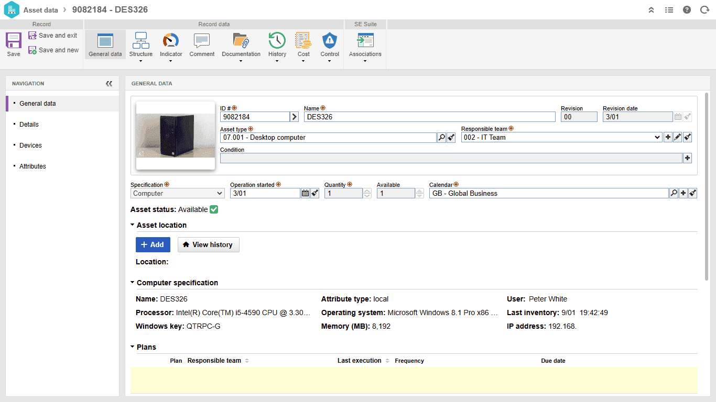Click the View history button

tap(209, 244)
